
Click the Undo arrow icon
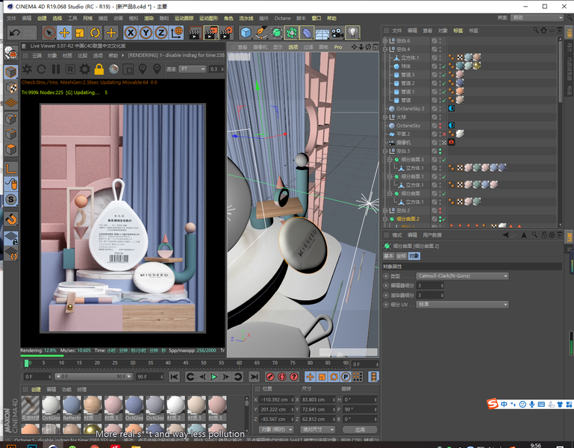(14, 33)
